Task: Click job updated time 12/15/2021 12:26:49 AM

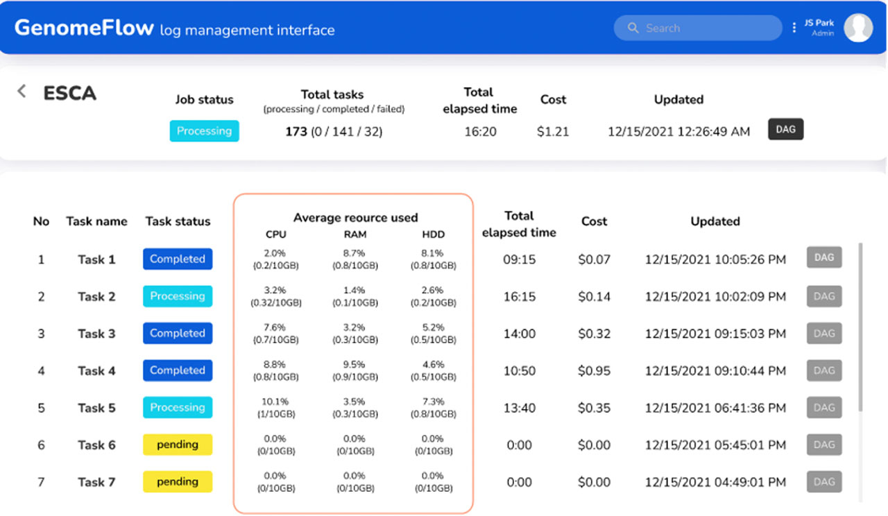Action: 678,131
